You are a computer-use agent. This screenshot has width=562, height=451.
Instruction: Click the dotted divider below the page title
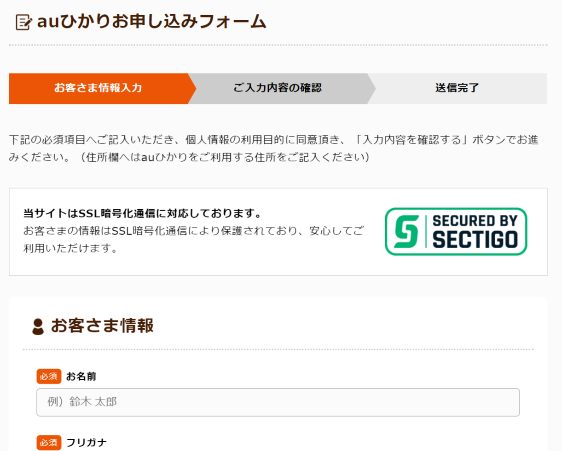pyautogui.click(x=278, y=45)
